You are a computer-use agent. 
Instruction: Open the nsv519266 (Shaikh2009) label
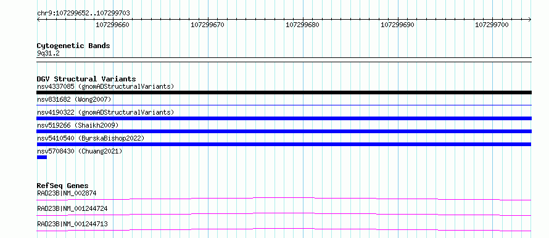coord(78,125)
